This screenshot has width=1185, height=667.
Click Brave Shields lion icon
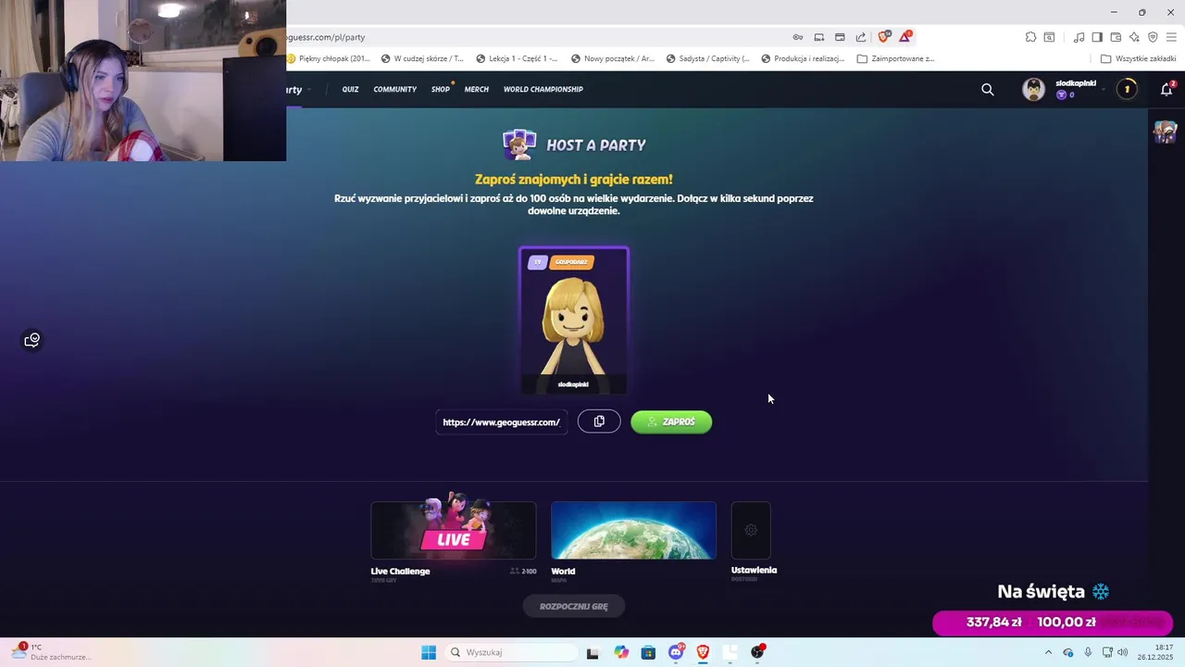[x=884, y=37]
